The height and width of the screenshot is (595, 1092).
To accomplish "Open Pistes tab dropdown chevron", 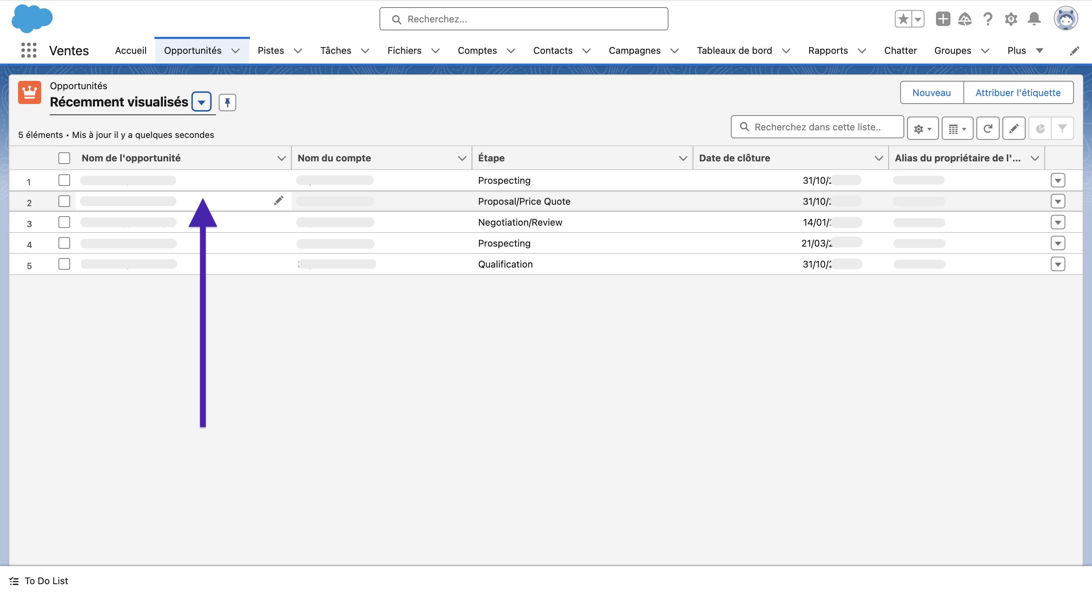I will pos(298,51).
